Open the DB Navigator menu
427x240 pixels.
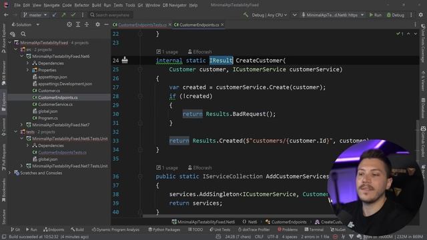[175, 5]
